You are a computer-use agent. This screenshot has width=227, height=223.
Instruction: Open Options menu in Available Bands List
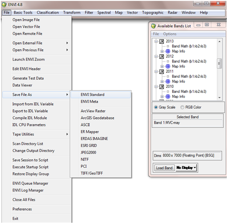[170, 34]
